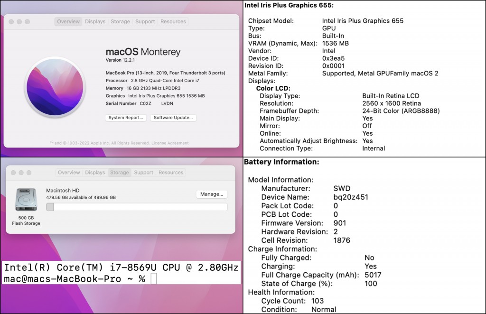Image resolution: width=486 pixels, height=314 pixels.
Task: Click Cell Revision value '1876'
Action: pyautogui.click(x=342, y=240)
